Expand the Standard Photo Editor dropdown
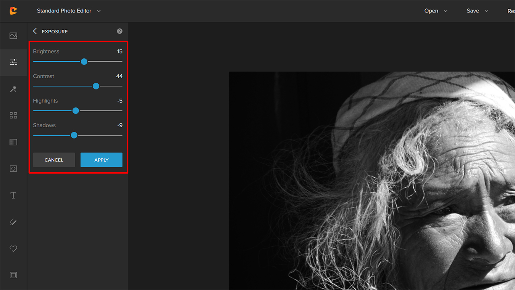 [69, 11]
